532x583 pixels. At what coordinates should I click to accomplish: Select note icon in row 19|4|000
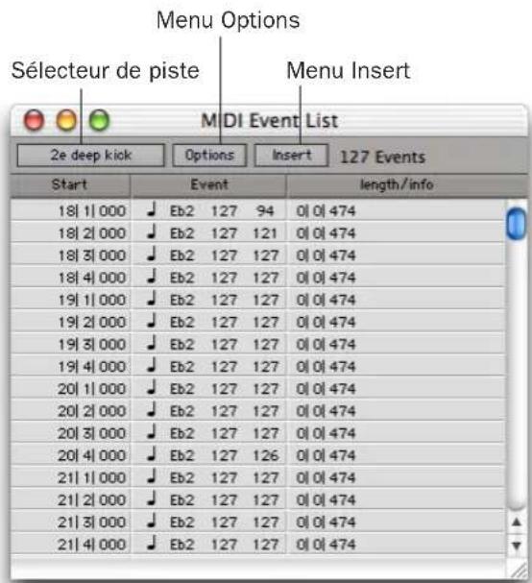(151, 366)
